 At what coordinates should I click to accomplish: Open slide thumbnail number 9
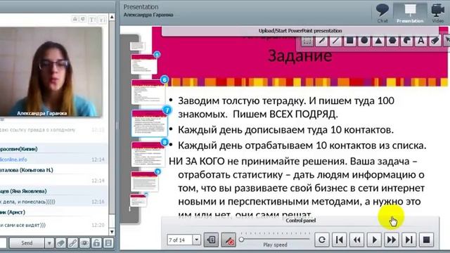pyautogui.click(x=144, y=181)
